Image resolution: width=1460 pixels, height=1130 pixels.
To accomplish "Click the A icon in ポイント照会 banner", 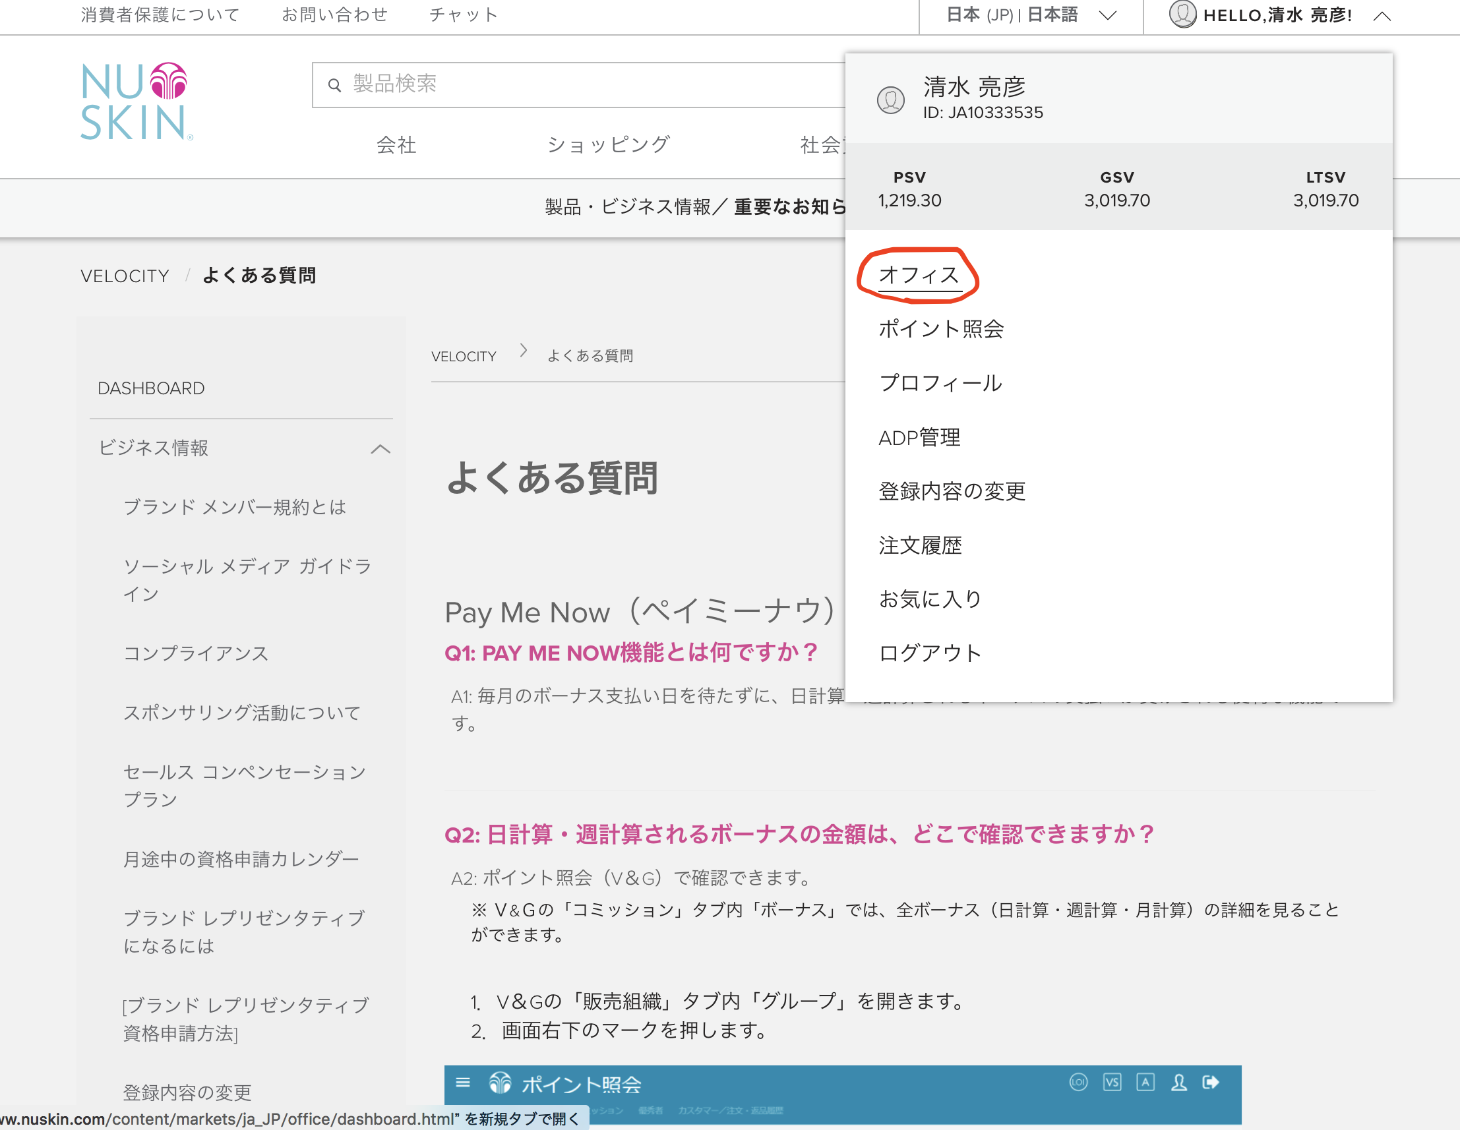I will coord(1145,1082).
